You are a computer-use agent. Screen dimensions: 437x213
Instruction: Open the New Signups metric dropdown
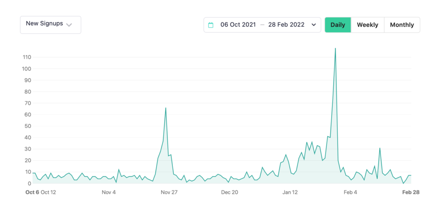50,25
